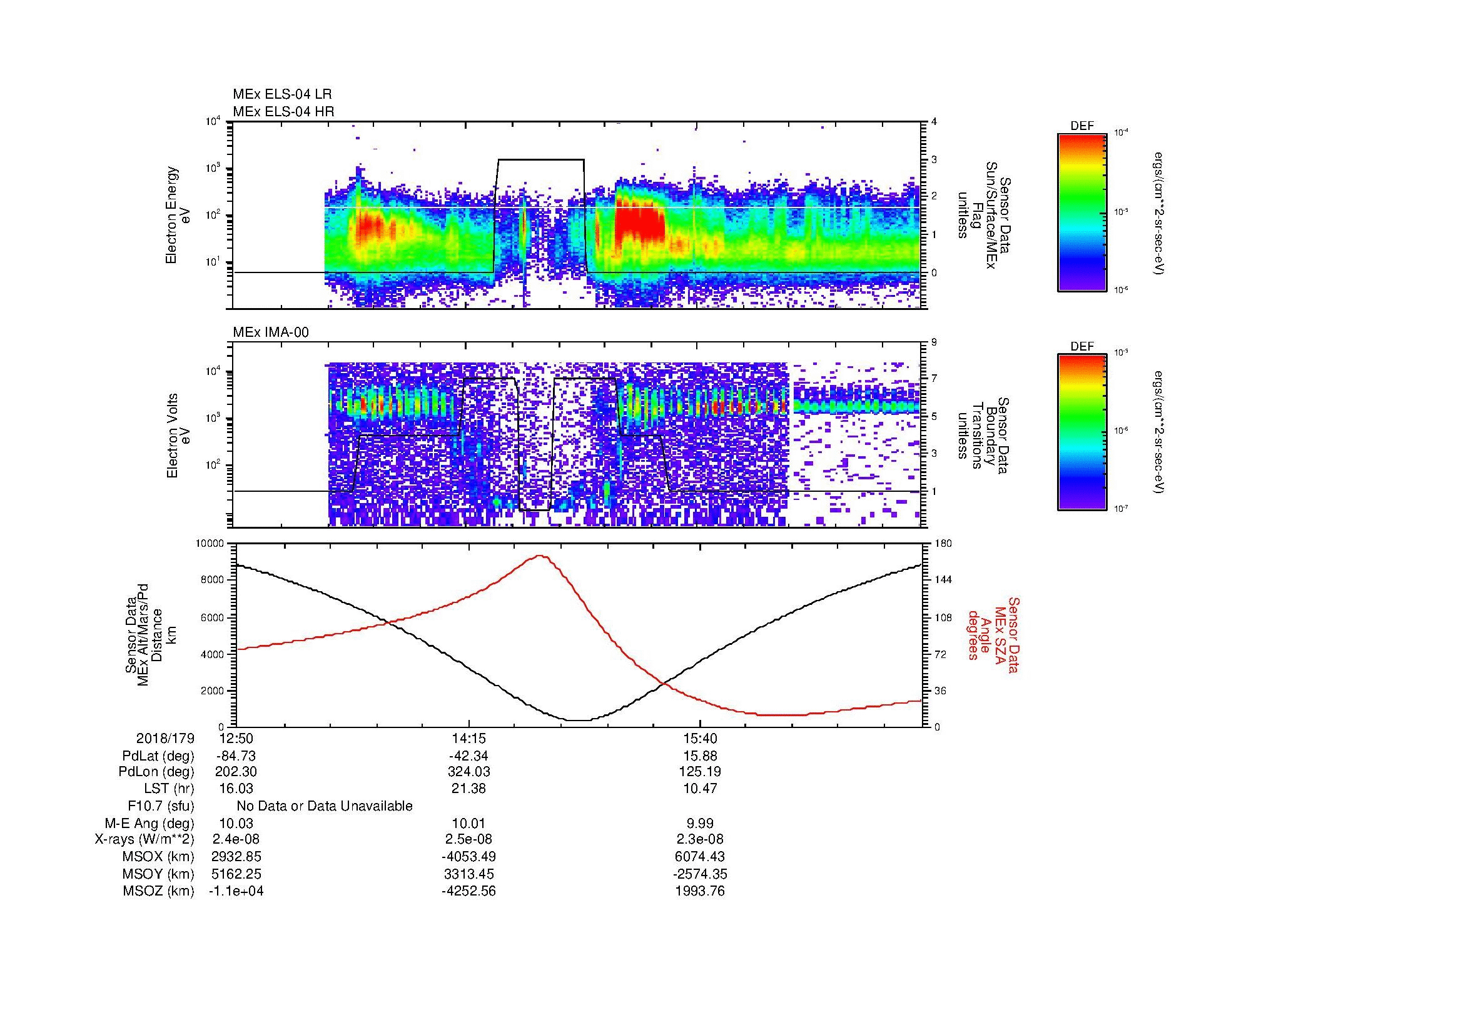Click the X-rays value '2.5e-08'
The height and width of the screenshot is (1033, 1463).
tap(469, 839)
